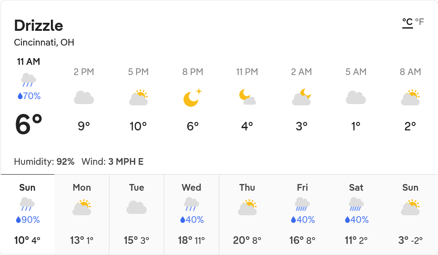Click the 5 AM cloud icon
Image resolution: width=438 pixels, height=255 pixels.
(x=356, y=97)
